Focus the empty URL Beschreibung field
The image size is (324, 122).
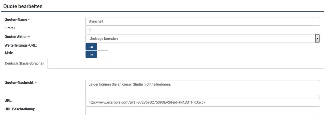[202, 111]
